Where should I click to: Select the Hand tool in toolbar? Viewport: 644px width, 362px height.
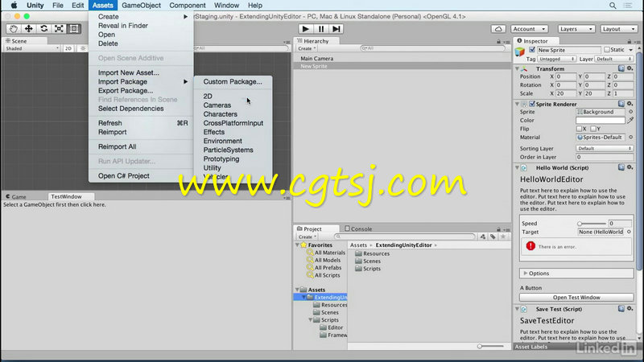pyautogui.click(x=14, y=29)
